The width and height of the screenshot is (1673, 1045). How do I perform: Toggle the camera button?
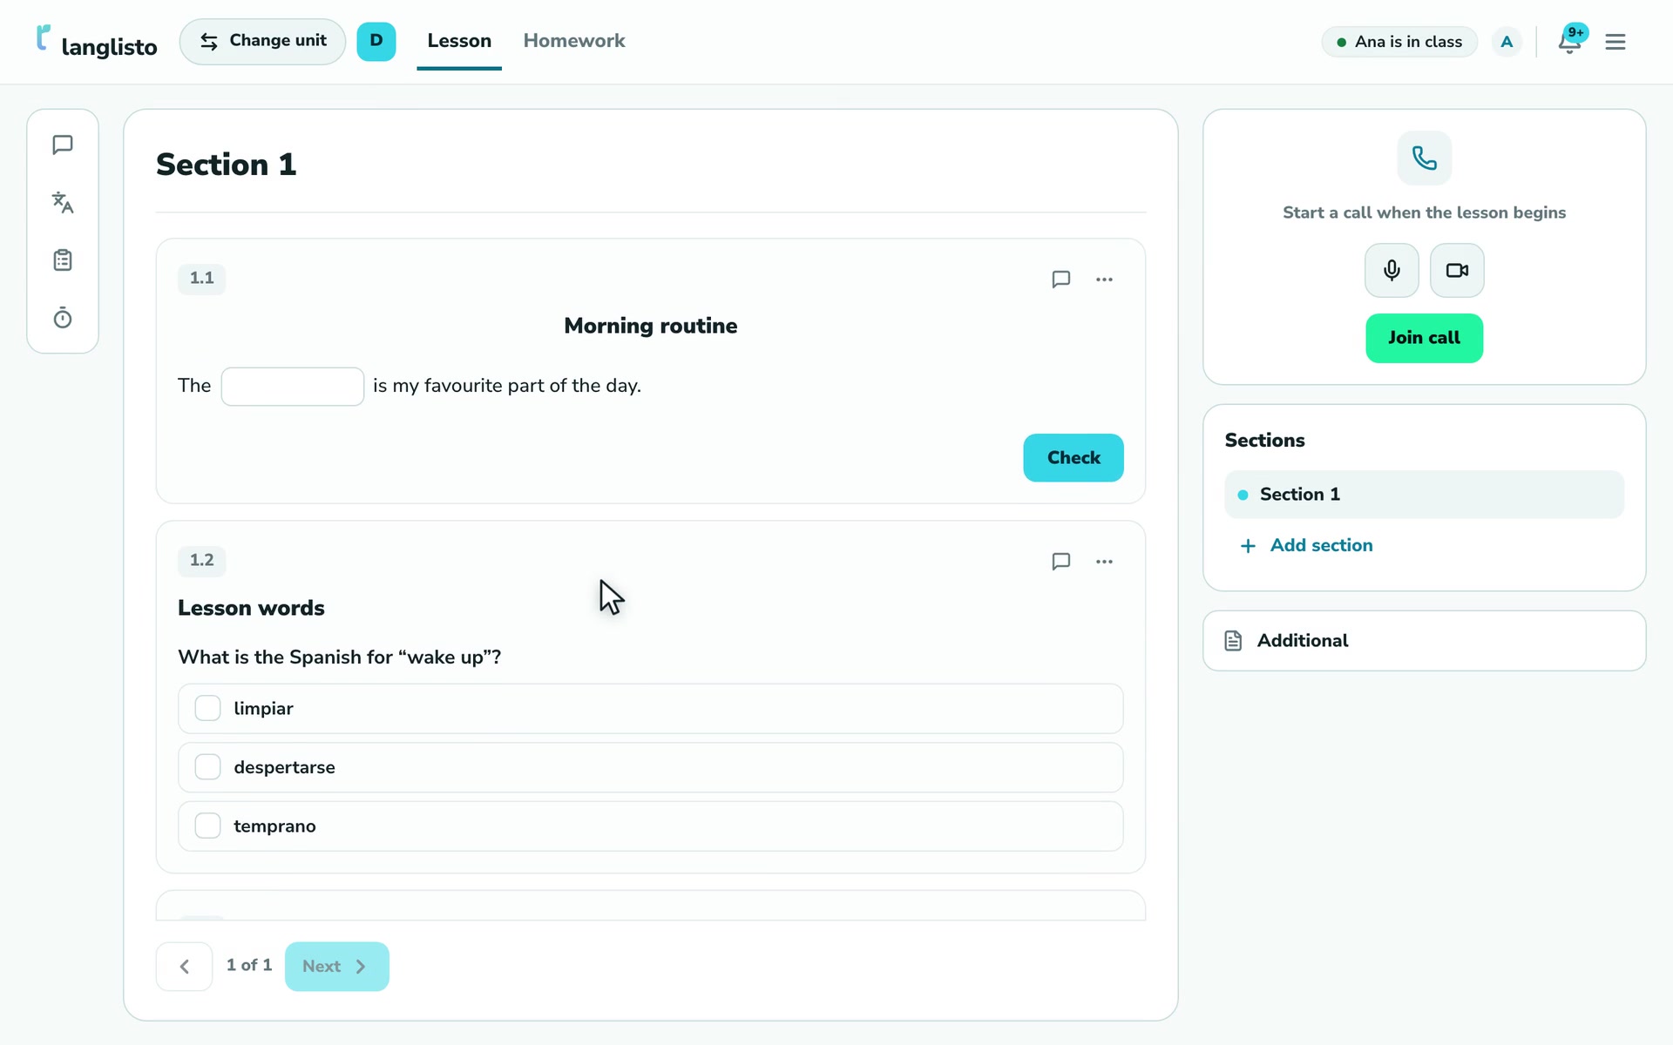click(x=1457, y=270)
